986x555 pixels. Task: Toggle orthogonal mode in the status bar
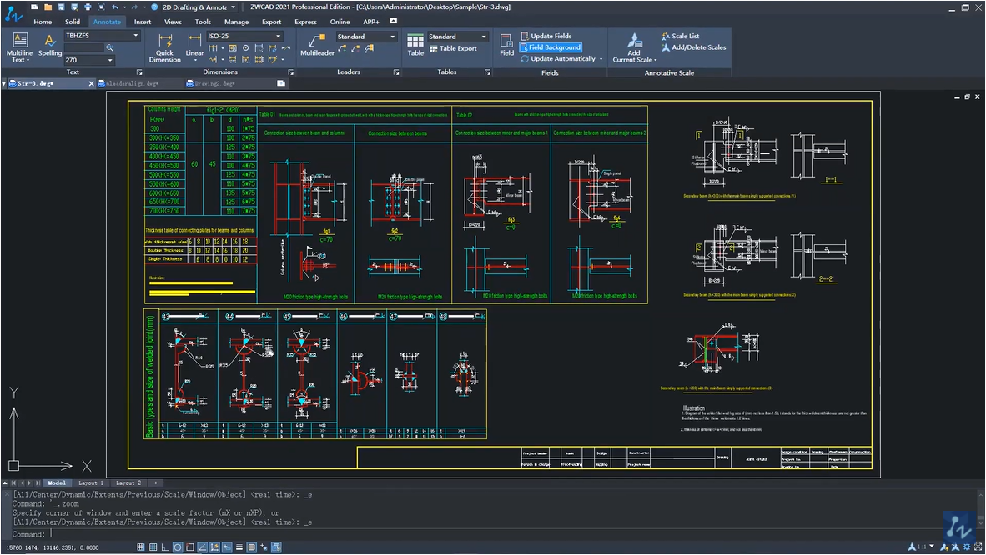click(166, 547)
